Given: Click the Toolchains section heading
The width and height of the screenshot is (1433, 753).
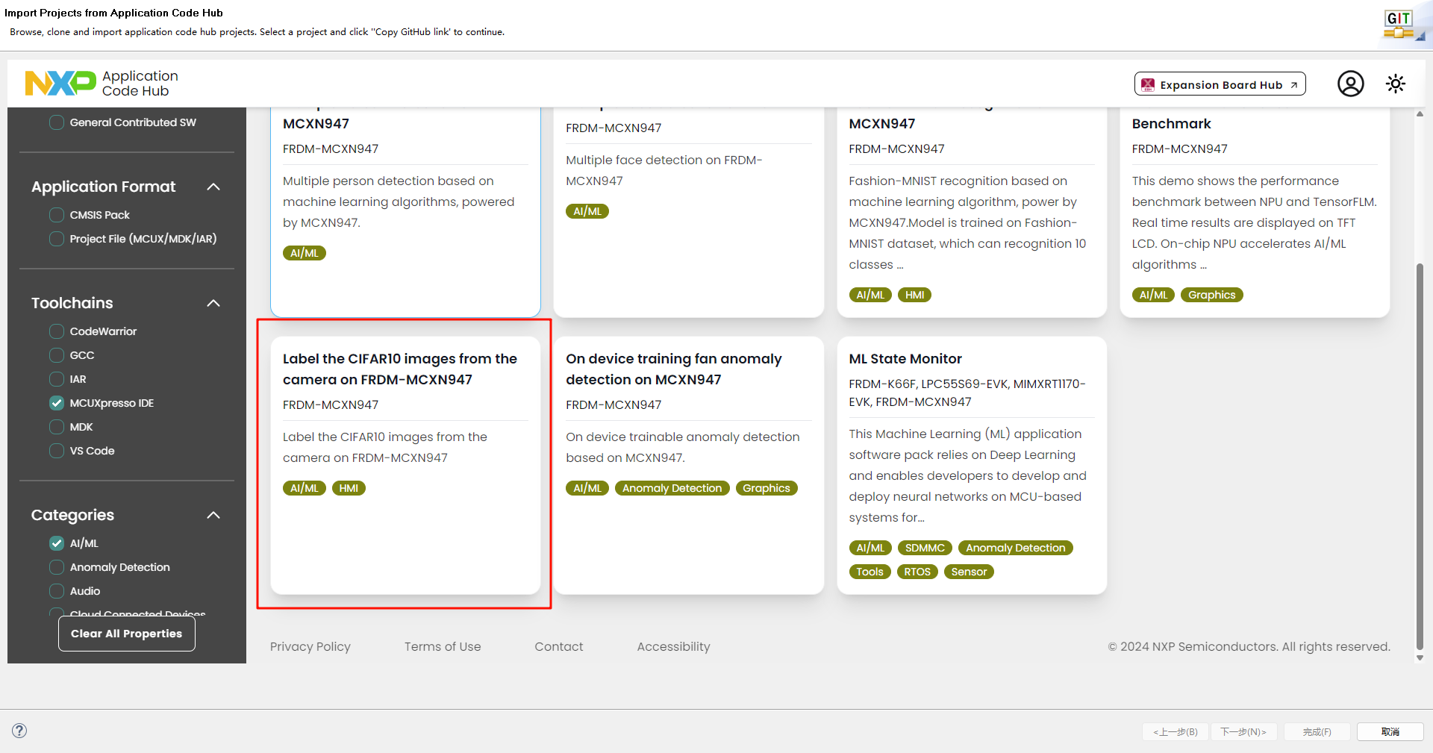Looking at the screenshot, I should 72,303.
